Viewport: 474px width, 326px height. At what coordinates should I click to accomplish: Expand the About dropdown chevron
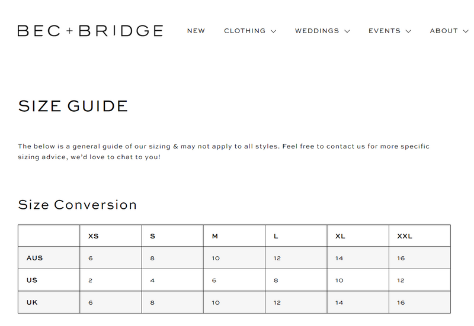click(x=465, y=31)
